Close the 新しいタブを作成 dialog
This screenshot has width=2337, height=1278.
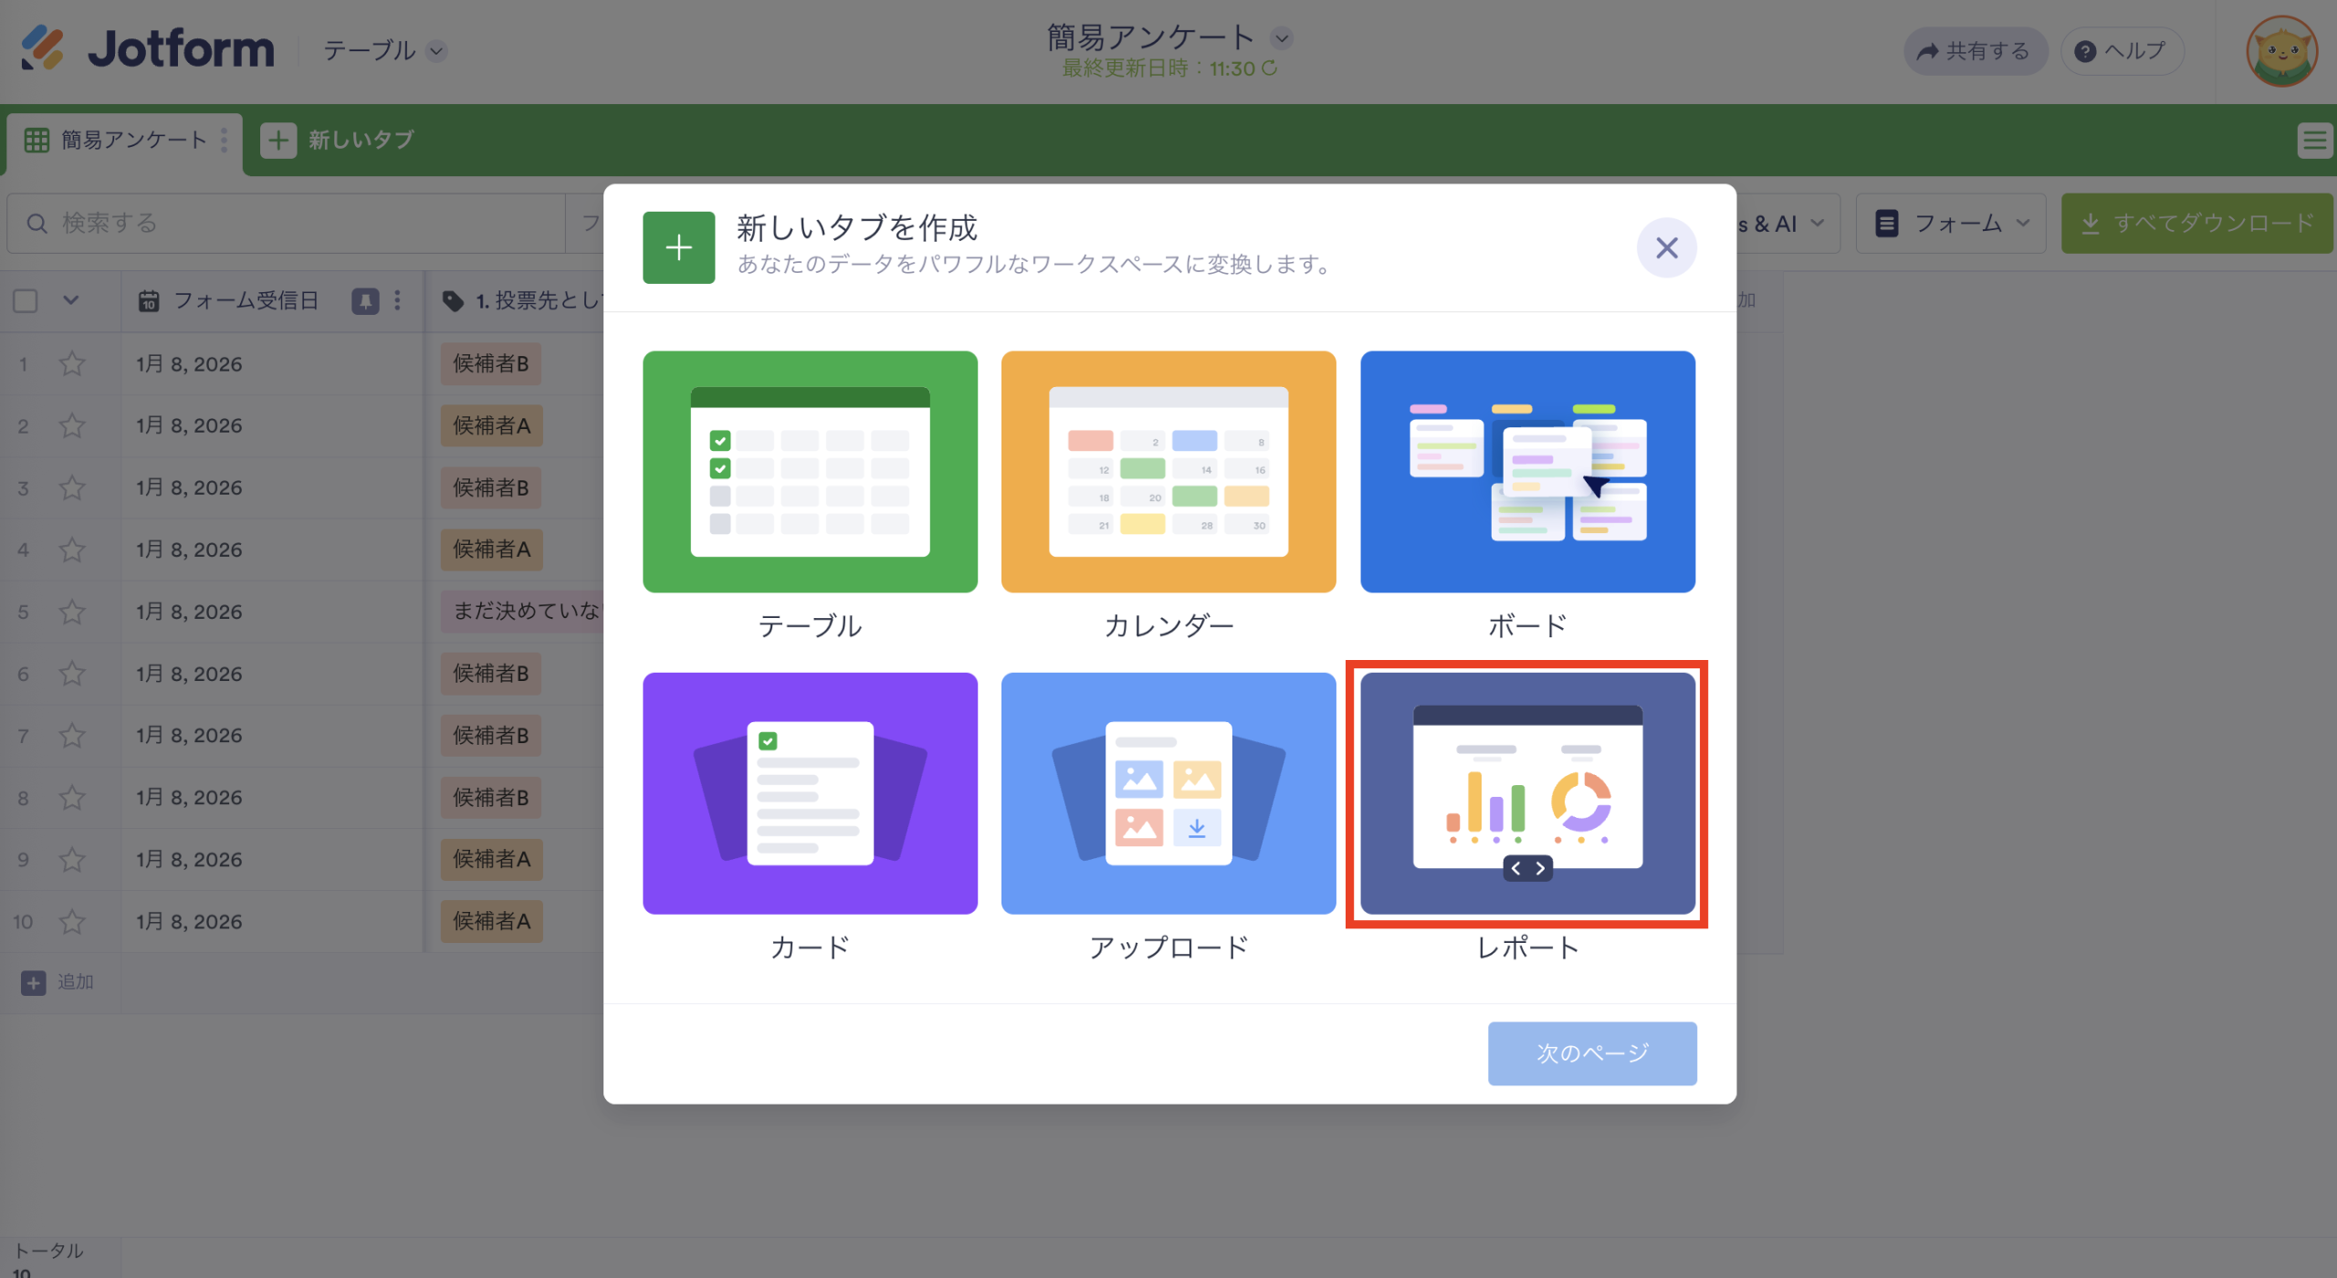1666,247
